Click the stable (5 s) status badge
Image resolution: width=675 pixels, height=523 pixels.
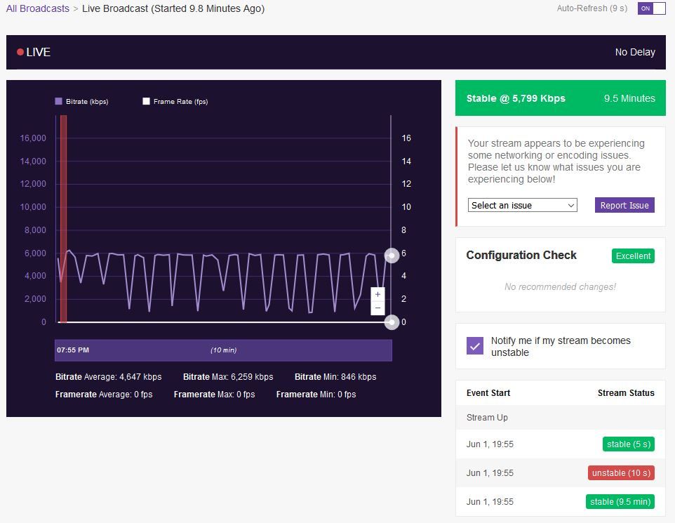click(629, 444)
